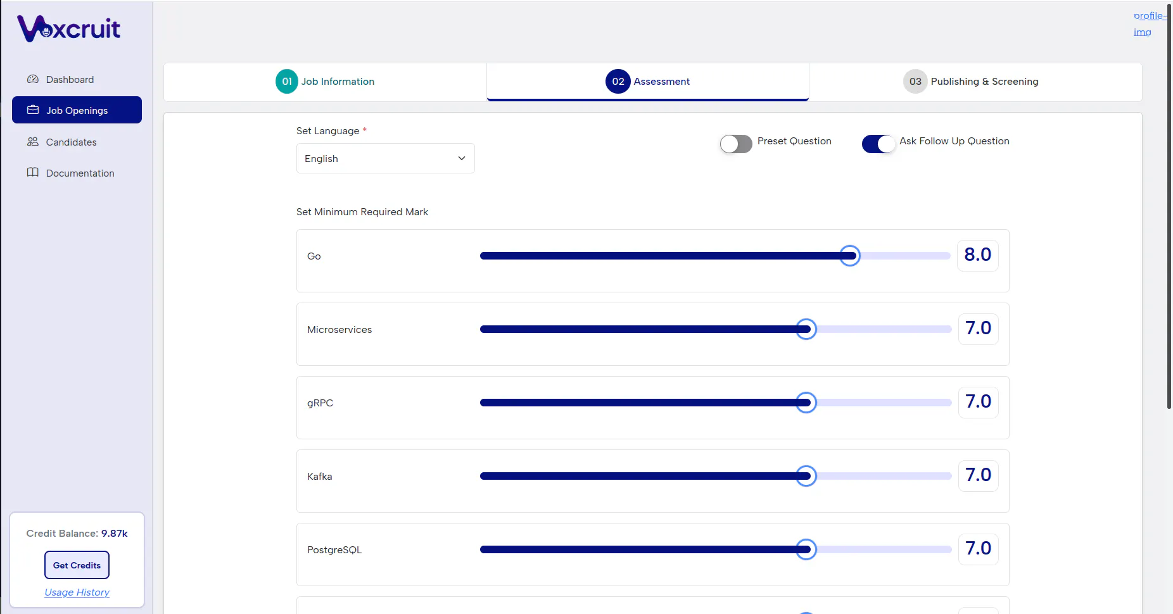
Task: Click the 02 step circle
Action: [x=618, y=81]
